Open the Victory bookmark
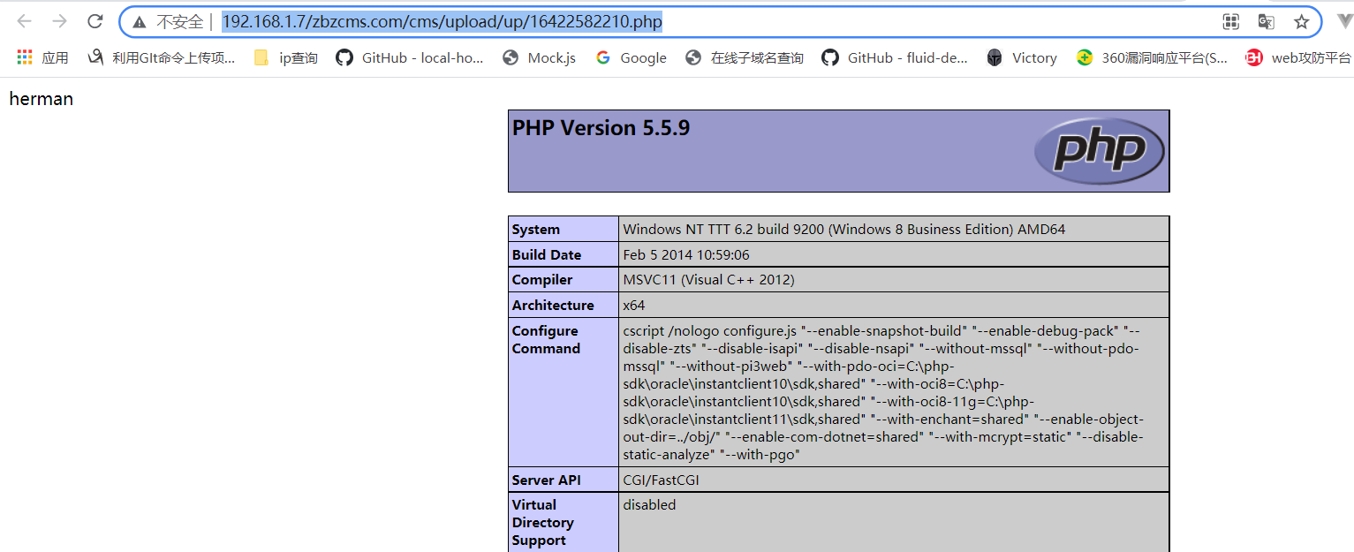This screenshot has width=1354, height=552. tap(1022, 57)
